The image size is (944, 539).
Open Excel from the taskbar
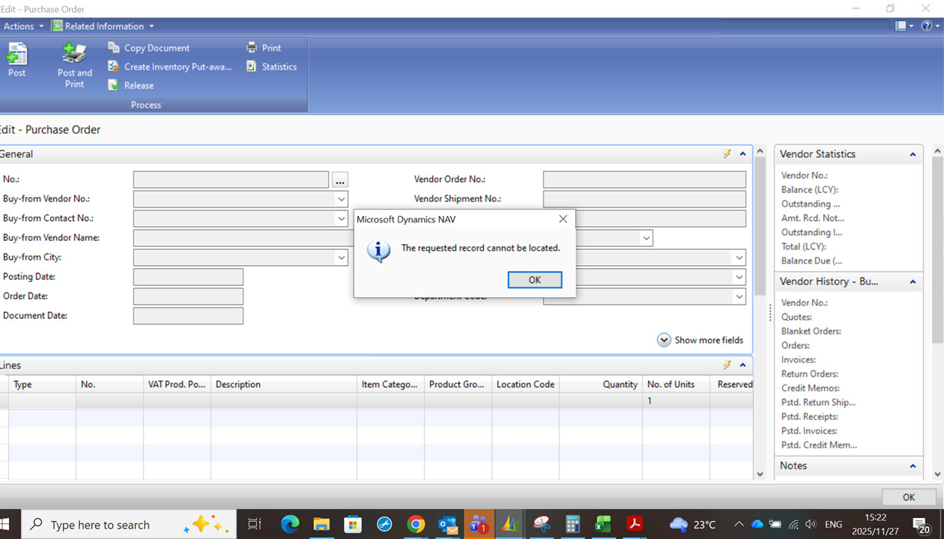(x=604, y=524)
